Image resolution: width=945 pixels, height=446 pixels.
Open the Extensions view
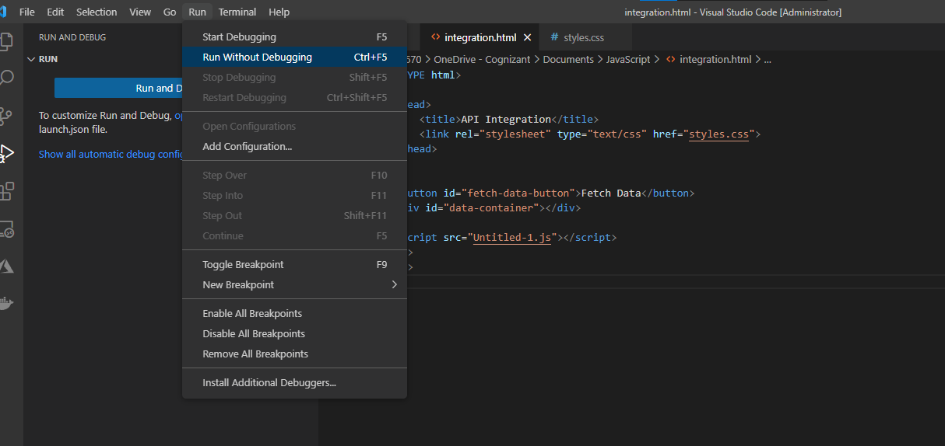coord(6,190)
